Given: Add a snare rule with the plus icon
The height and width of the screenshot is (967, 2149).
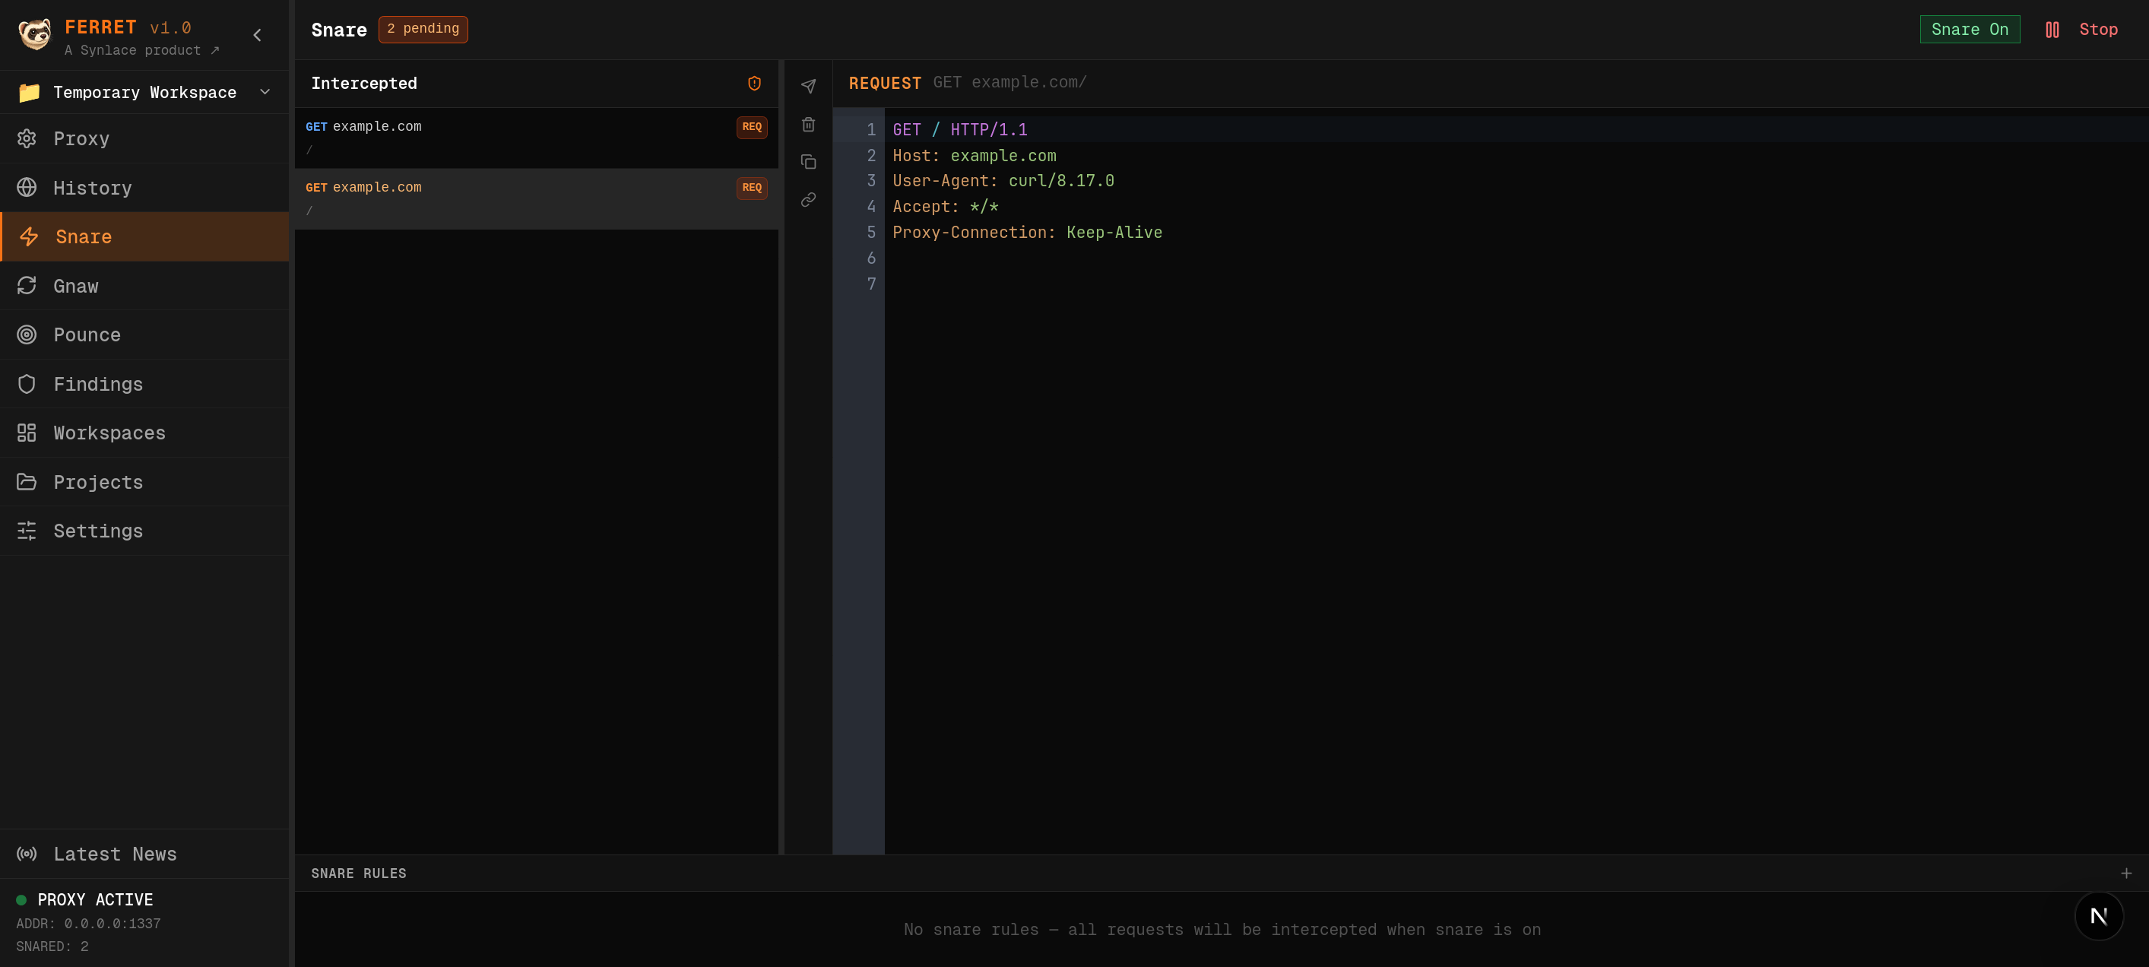Looking at the screenshot, I should (2126, 873).
